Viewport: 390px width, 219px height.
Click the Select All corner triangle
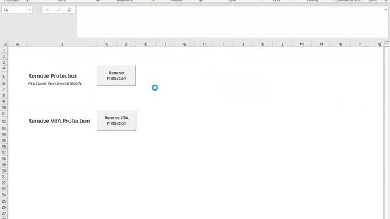click(x=4, y=44)
